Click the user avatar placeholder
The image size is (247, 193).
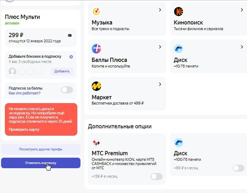[x=12, y=72]
